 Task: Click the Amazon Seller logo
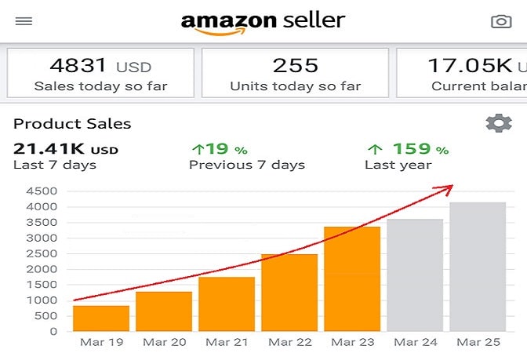[x=263, y=22]
